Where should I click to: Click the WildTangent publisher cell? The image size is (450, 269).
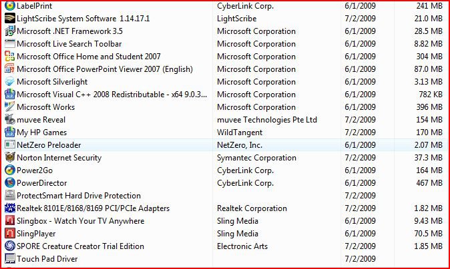[x=240, y=133]
